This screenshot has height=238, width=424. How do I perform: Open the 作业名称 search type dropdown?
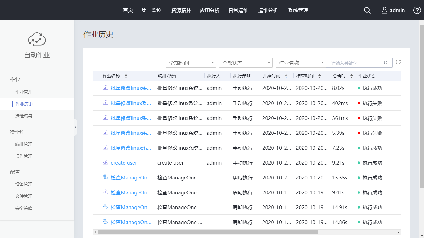[x=300, y=63]
